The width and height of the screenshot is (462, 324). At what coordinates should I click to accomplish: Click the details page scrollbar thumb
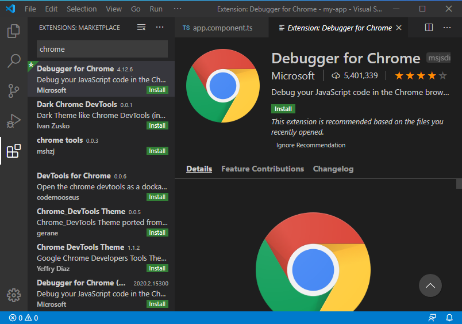[x=459, y=184]
